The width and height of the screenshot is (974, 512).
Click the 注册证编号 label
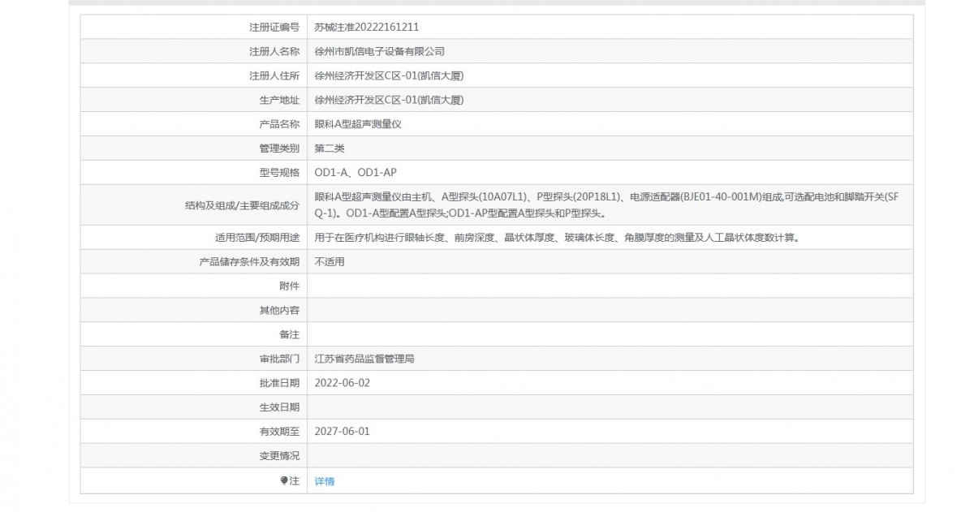click(x=274, y=27)
